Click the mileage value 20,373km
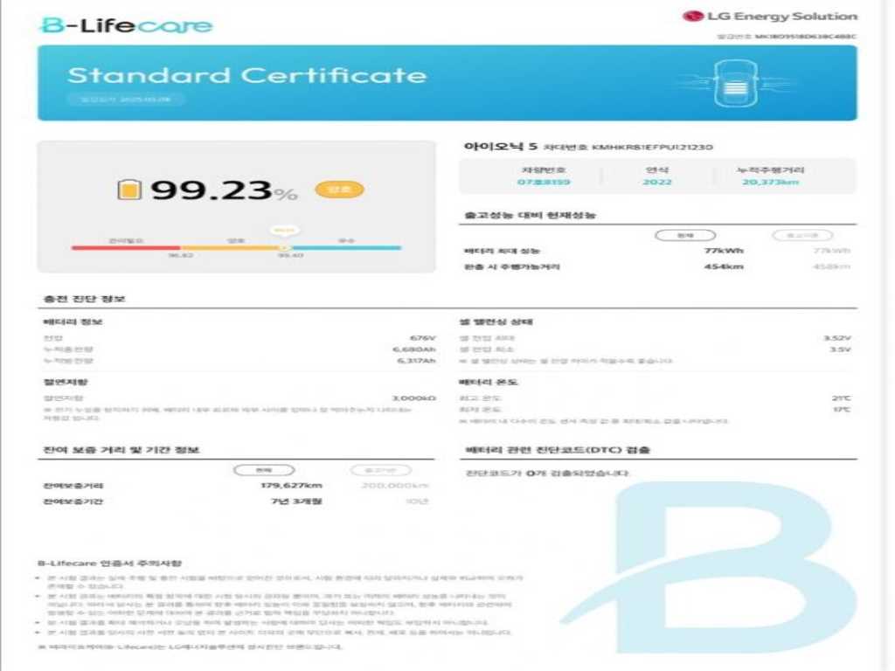 pos(770,182)
